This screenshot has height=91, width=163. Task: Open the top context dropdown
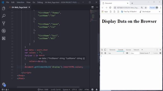[x=116, y=53]
